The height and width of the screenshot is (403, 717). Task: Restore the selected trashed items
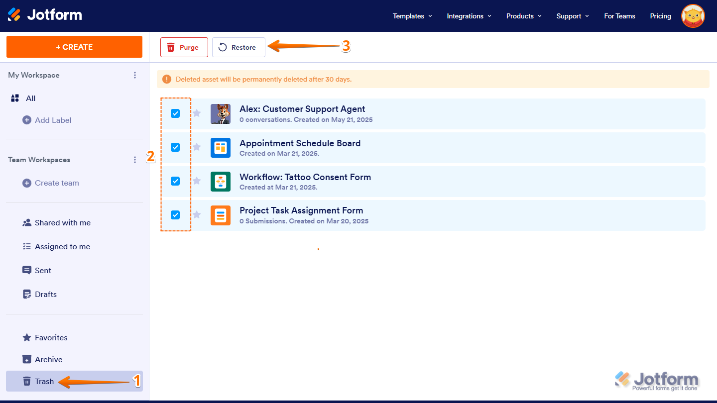[239, 47]
